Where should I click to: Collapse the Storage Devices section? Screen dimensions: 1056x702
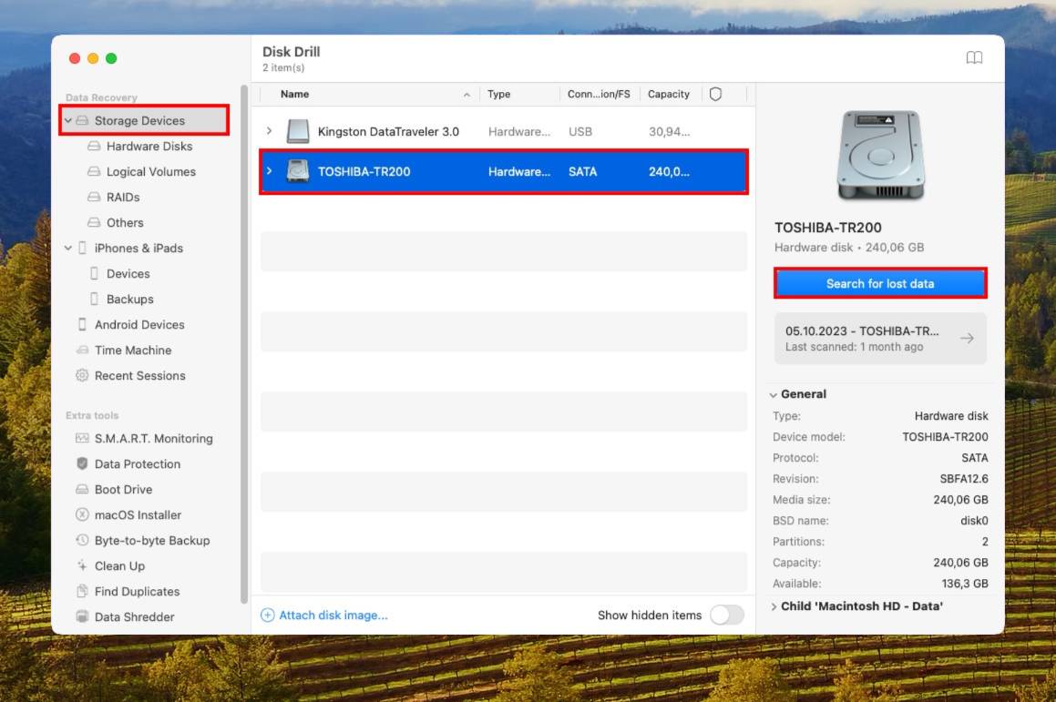pyautogui.click(x=68, y=119)
